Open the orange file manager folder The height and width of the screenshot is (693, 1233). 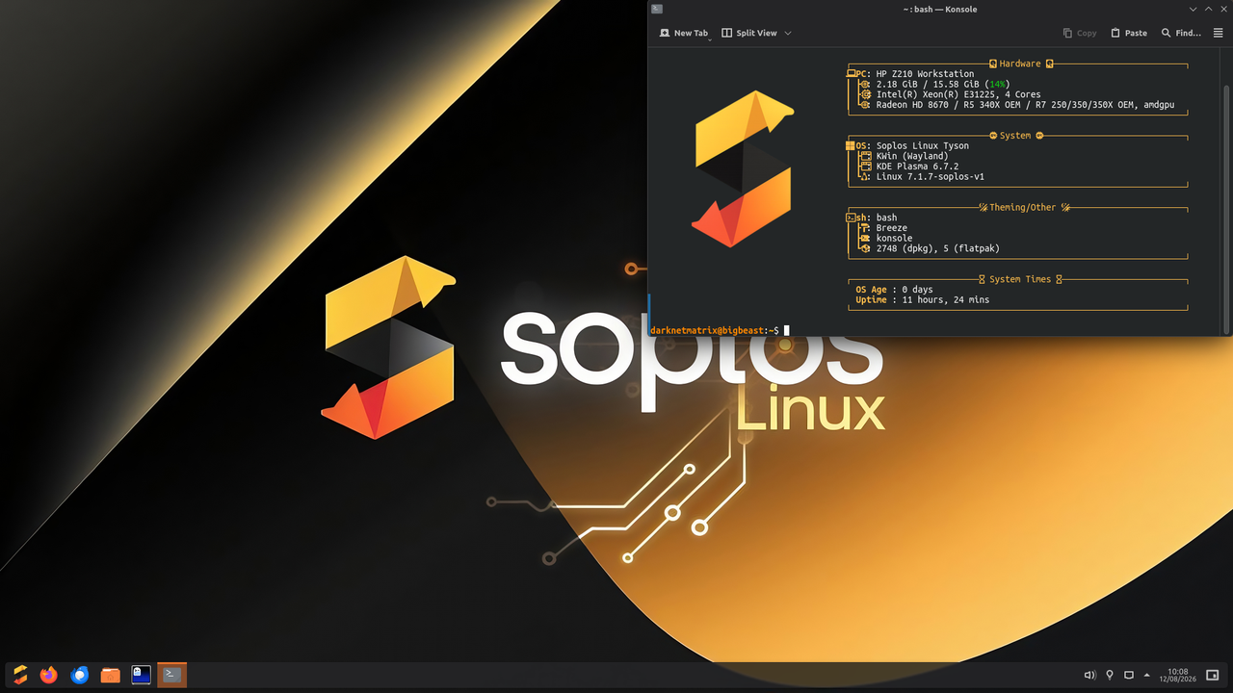[111, 675]
